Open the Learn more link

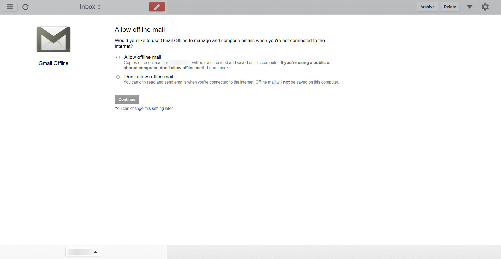[x=217, y=68]
